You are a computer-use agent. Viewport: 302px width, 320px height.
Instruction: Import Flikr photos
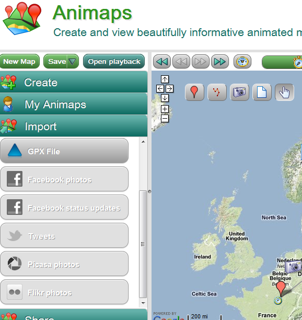(64, 292)
